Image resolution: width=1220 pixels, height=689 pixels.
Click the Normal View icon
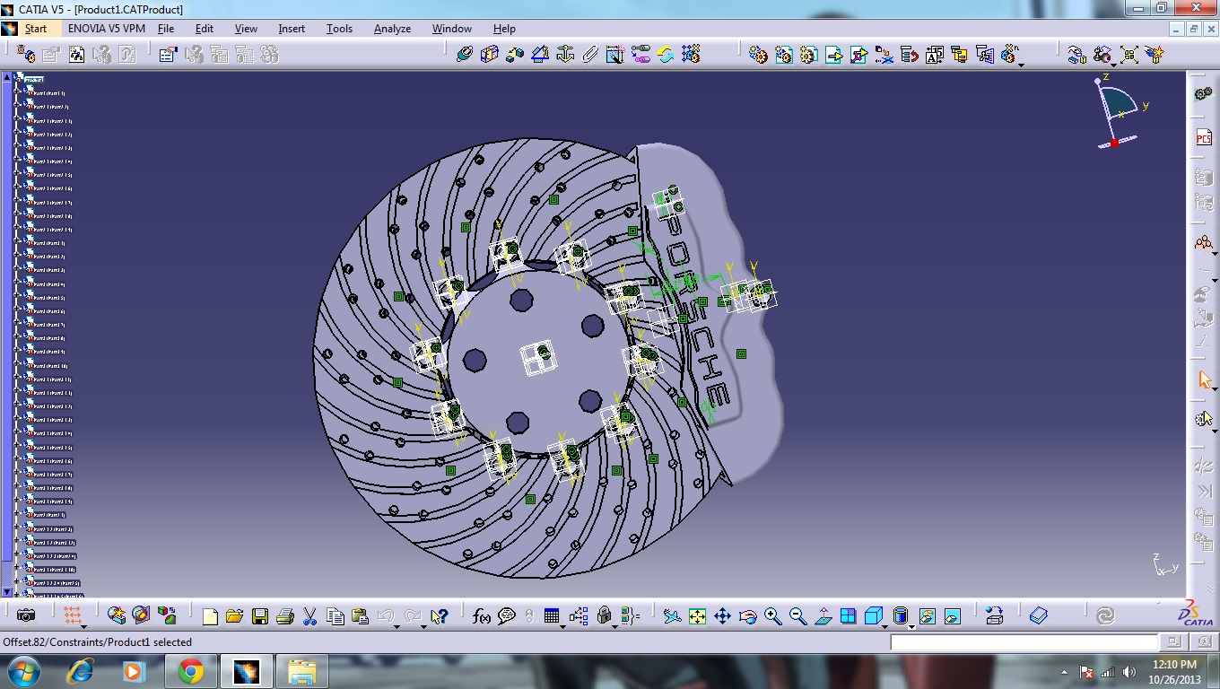(x=823, y=616)
